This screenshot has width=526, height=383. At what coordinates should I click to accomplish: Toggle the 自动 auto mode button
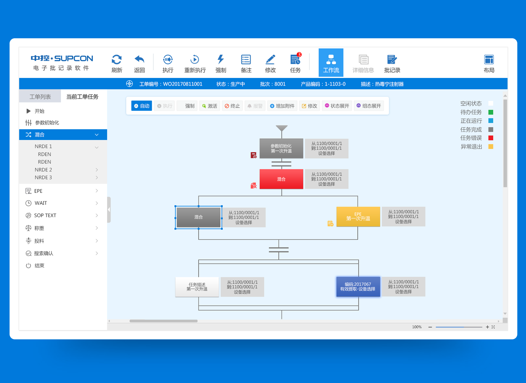[x=142, y=106]
